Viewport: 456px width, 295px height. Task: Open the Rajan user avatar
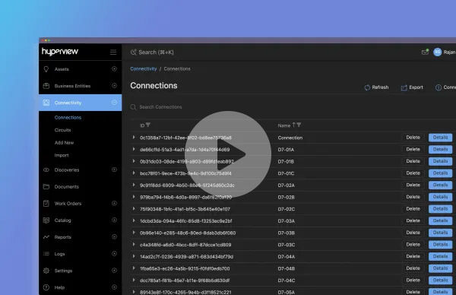click(x=438, y=52)
